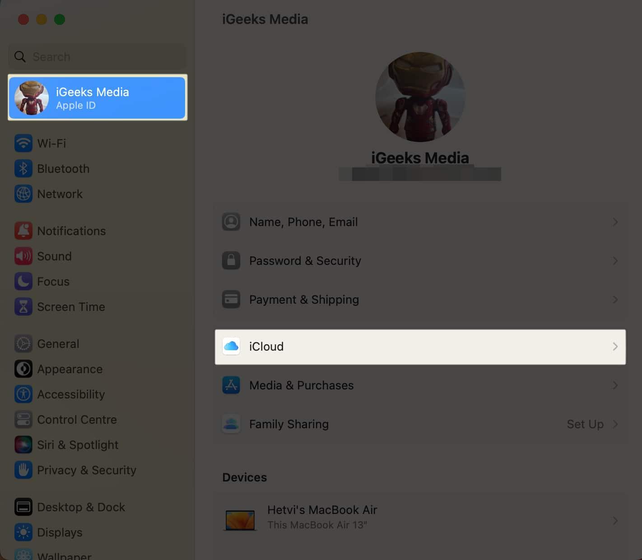Expand the Password & Security chevron

click(x=615, y=261)
